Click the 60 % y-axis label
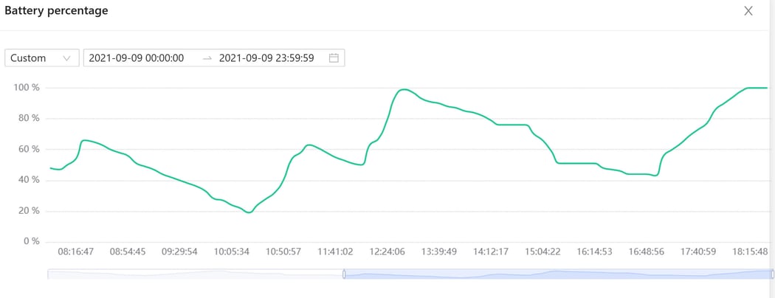The image size is (775, 298). click(x=28, y=149)
